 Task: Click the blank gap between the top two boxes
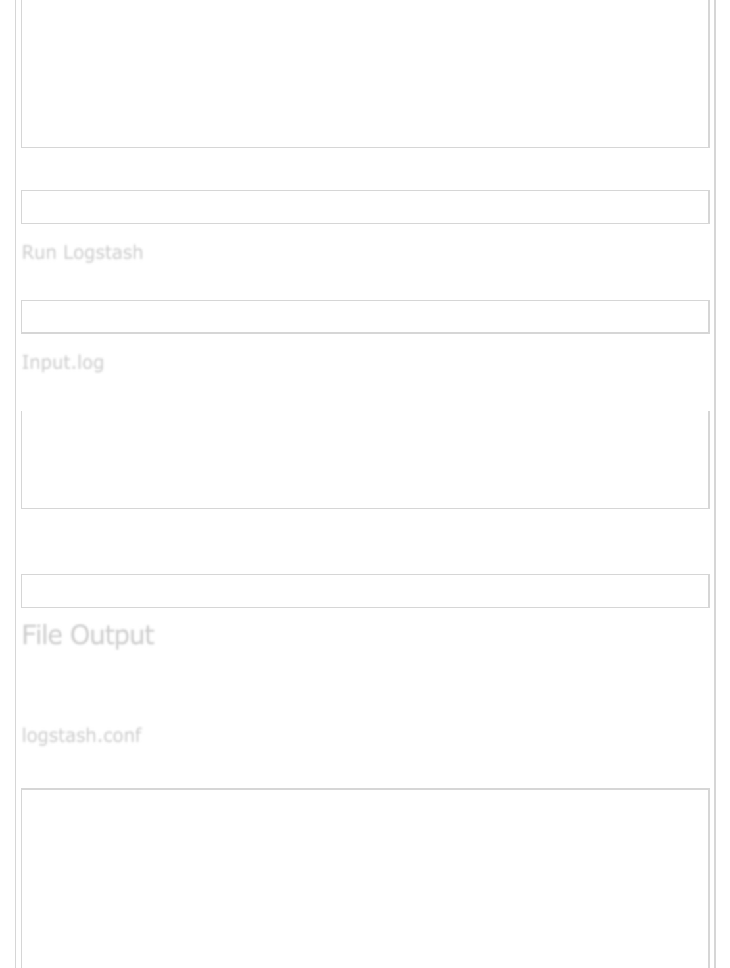point(365,169)
